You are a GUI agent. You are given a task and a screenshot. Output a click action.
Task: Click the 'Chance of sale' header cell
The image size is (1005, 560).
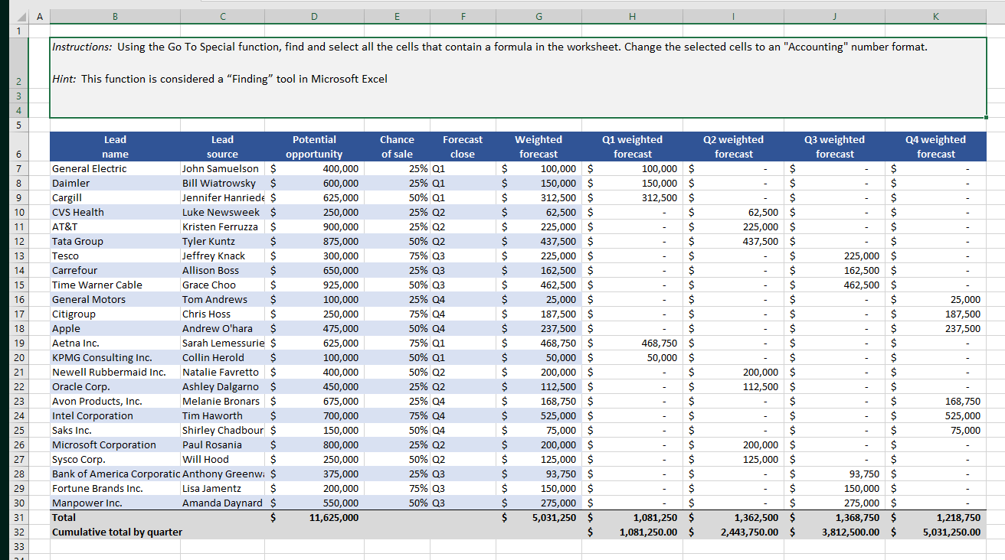click(397, 147)
